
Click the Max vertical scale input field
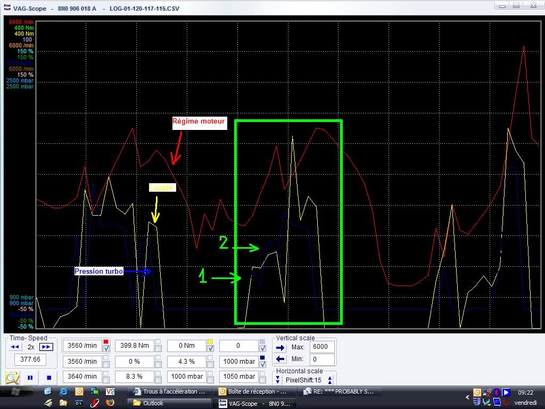point(323,347)
